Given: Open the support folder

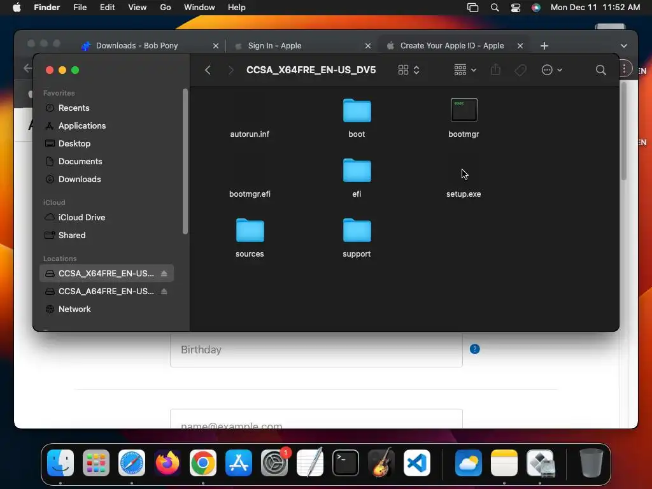Looking at the screenshot, I should pos(357,230).
